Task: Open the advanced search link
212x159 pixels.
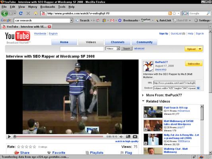Action: pos(139,48)
